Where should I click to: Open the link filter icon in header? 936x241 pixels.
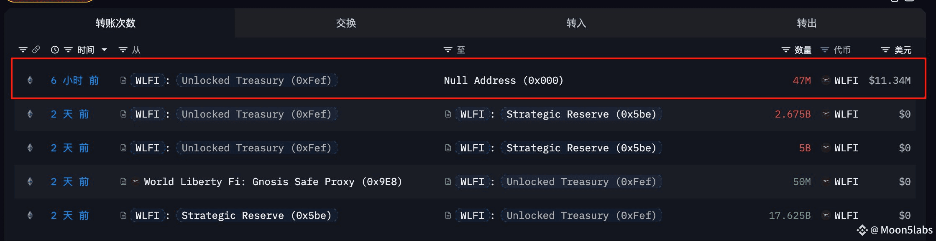coord(36,50)
